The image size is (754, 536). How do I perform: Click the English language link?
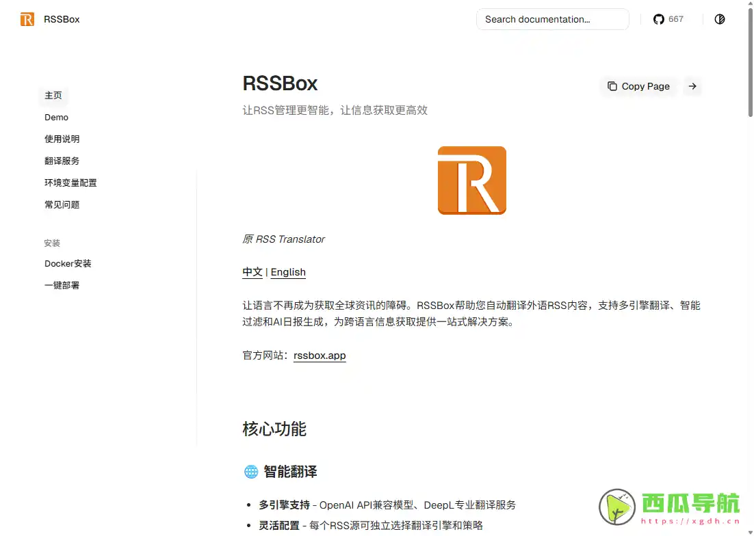pyautogui.click(x=288, y=272)
